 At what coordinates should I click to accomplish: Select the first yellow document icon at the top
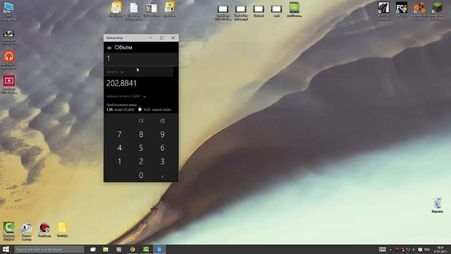pyautogui.click(x=116, y=9)
